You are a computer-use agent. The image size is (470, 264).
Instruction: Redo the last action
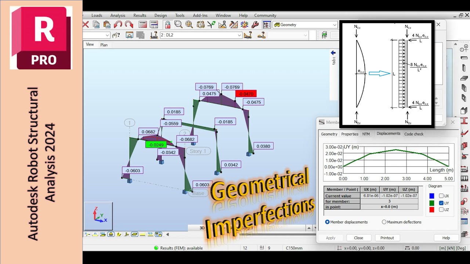tap(129, 25)
